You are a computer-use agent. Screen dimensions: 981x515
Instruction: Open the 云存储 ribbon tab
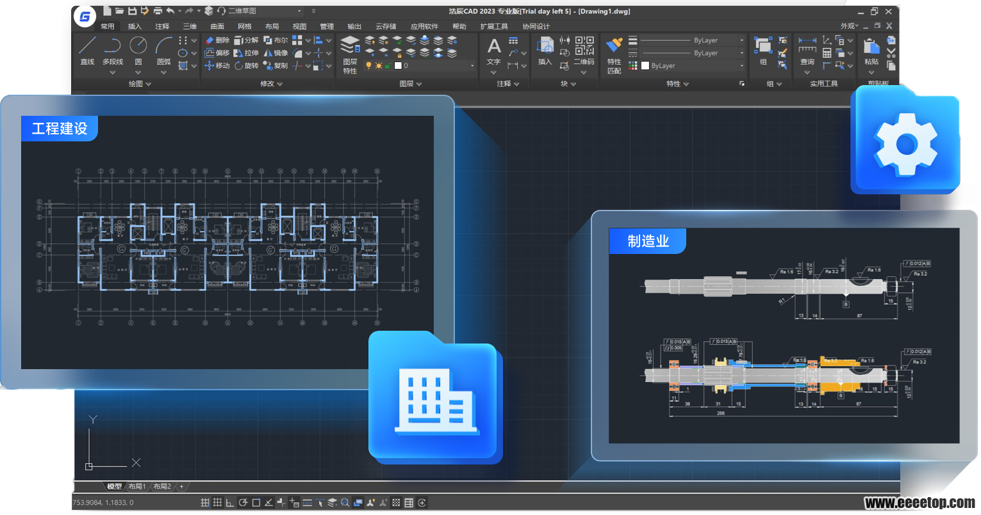tap(386, 26)
